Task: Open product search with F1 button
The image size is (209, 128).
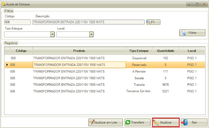Action: coord(153,22)
